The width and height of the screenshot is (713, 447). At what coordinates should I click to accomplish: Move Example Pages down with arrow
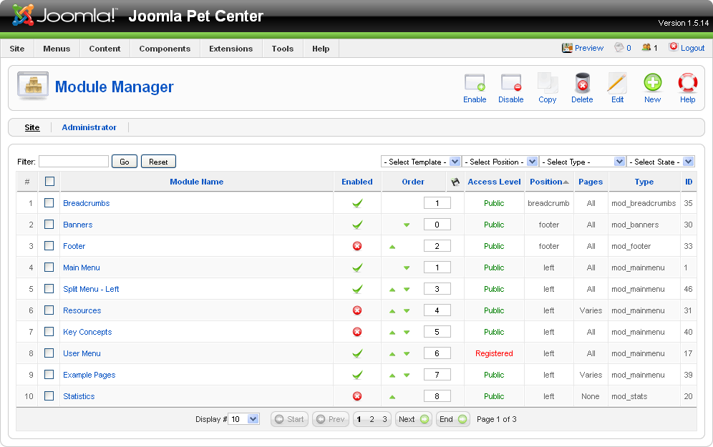click(x=407, y=375)
